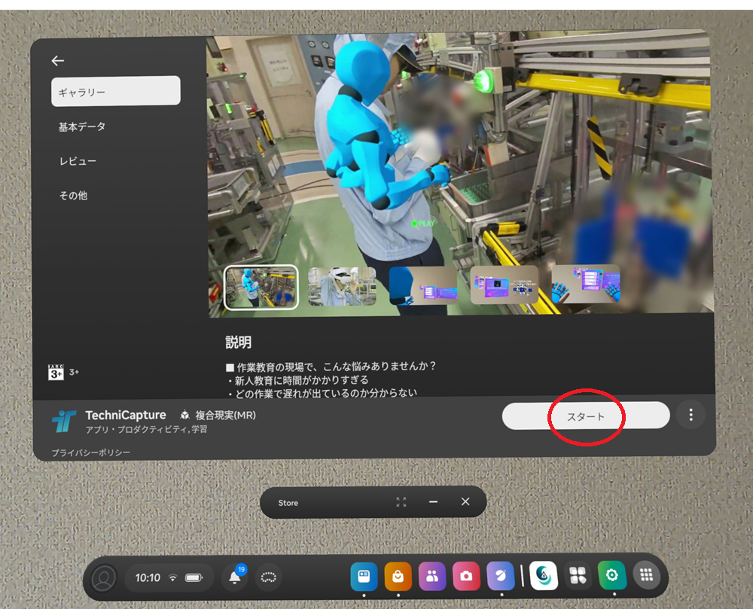
Task: Open the People app in dock
Action: tap(432, 577)
